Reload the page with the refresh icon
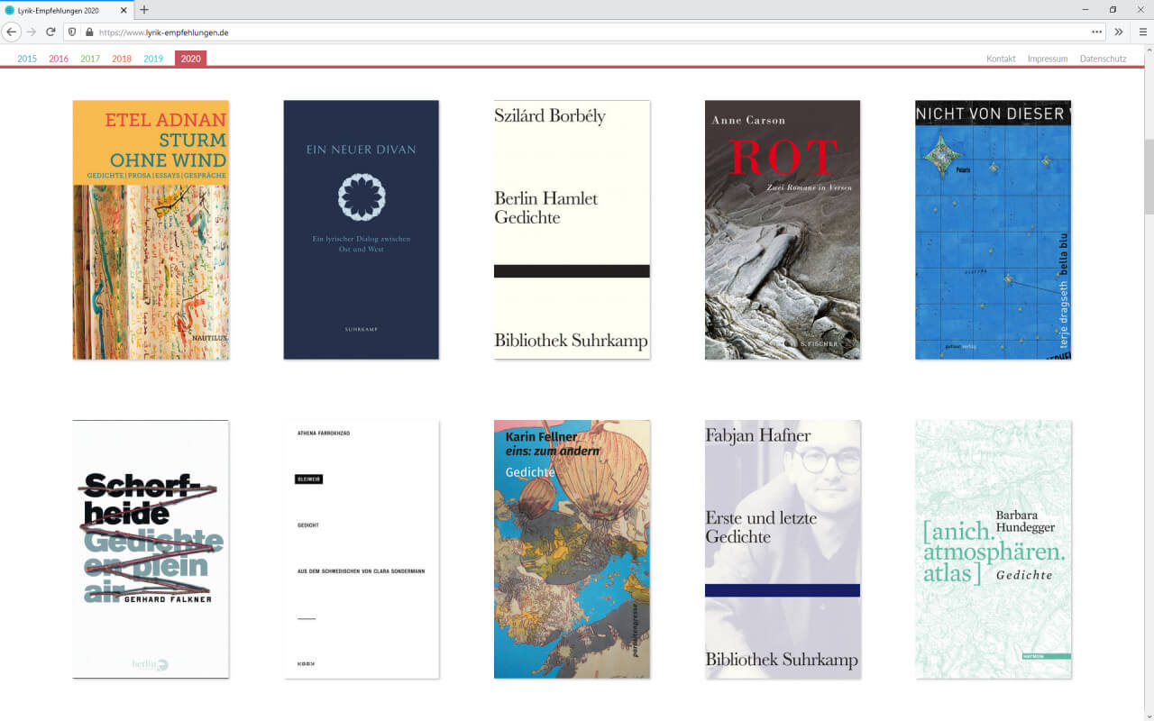The image size is (1154, 721). [x=51, y=32]
